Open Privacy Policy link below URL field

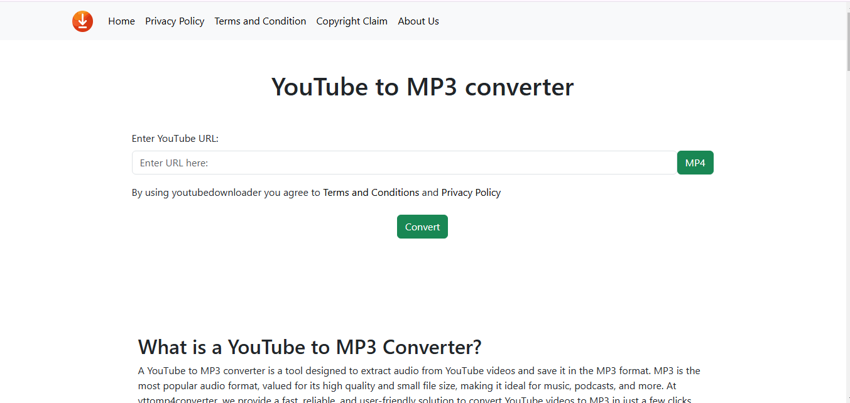pyautogui.click(x=471, y=193)
